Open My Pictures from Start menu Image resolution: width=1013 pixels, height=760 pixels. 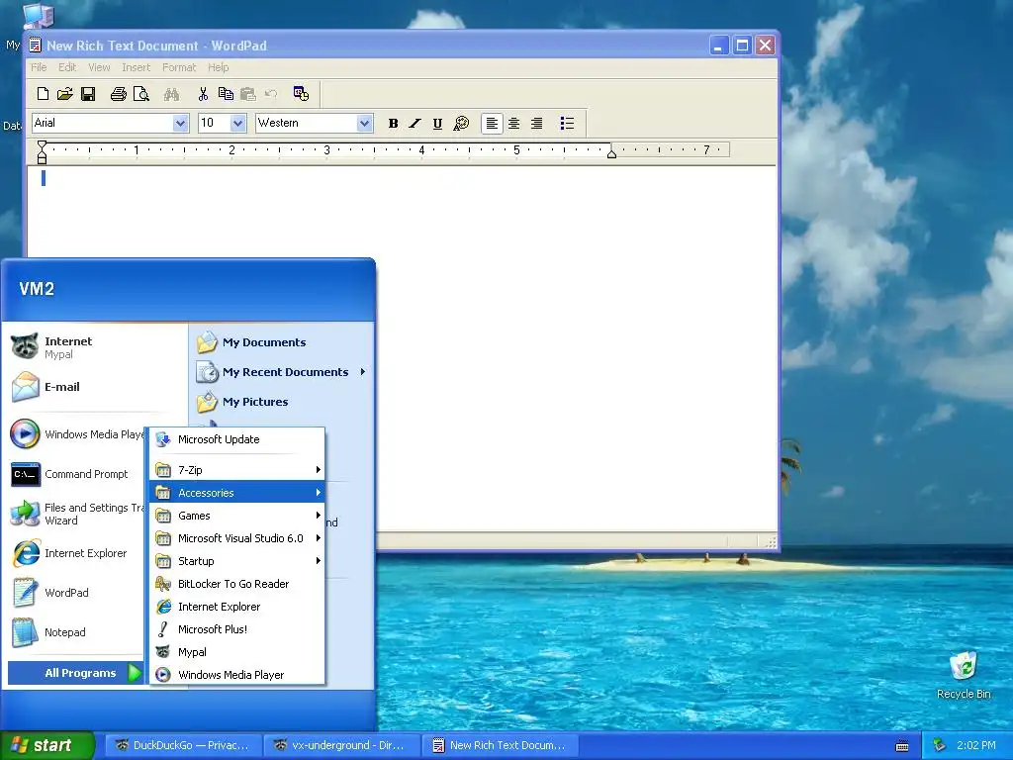(x=282, y=402)
